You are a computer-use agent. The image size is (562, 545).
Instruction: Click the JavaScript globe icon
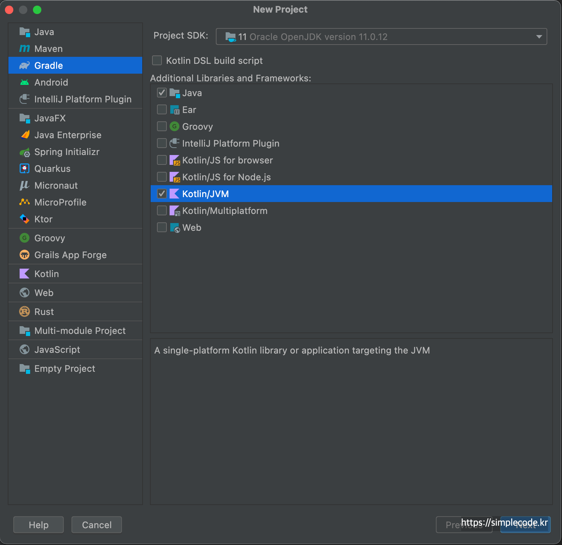pyautogui.click(x=25, y=350)
